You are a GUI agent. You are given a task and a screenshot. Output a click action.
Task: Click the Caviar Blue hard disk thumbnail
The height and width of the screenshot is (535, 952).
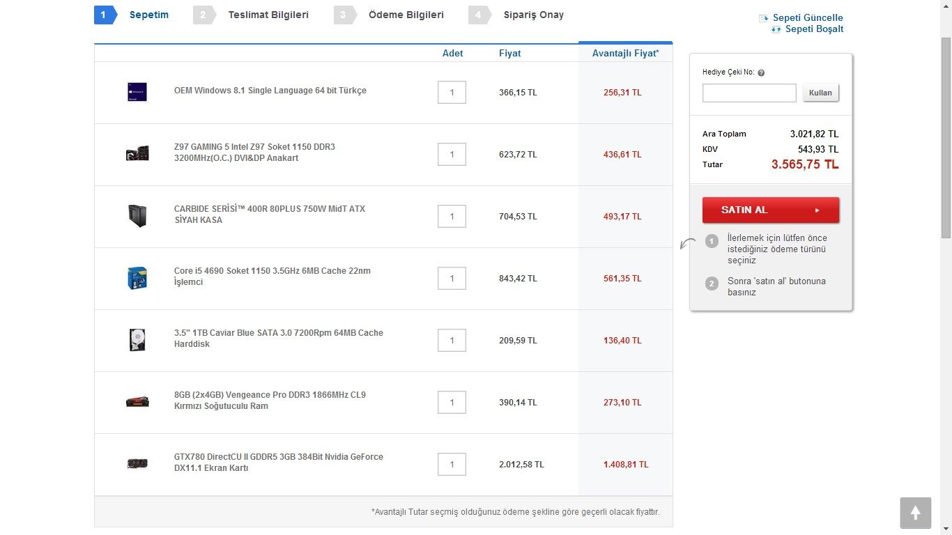click(x=137, y=340)
